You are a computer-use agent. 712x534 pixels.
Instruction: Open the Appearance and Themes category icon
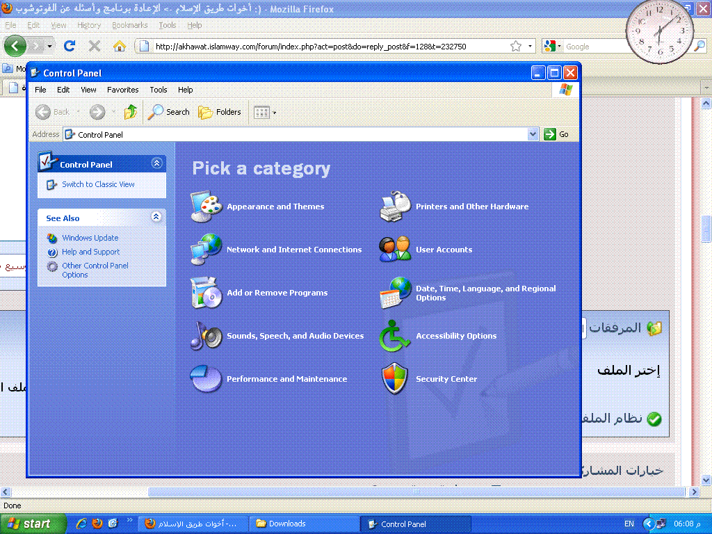(206, 207)
